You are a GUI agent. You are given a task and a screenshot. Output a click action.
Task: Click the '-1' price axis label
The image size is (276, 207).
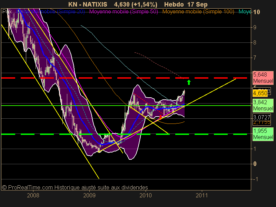(256, 179)
